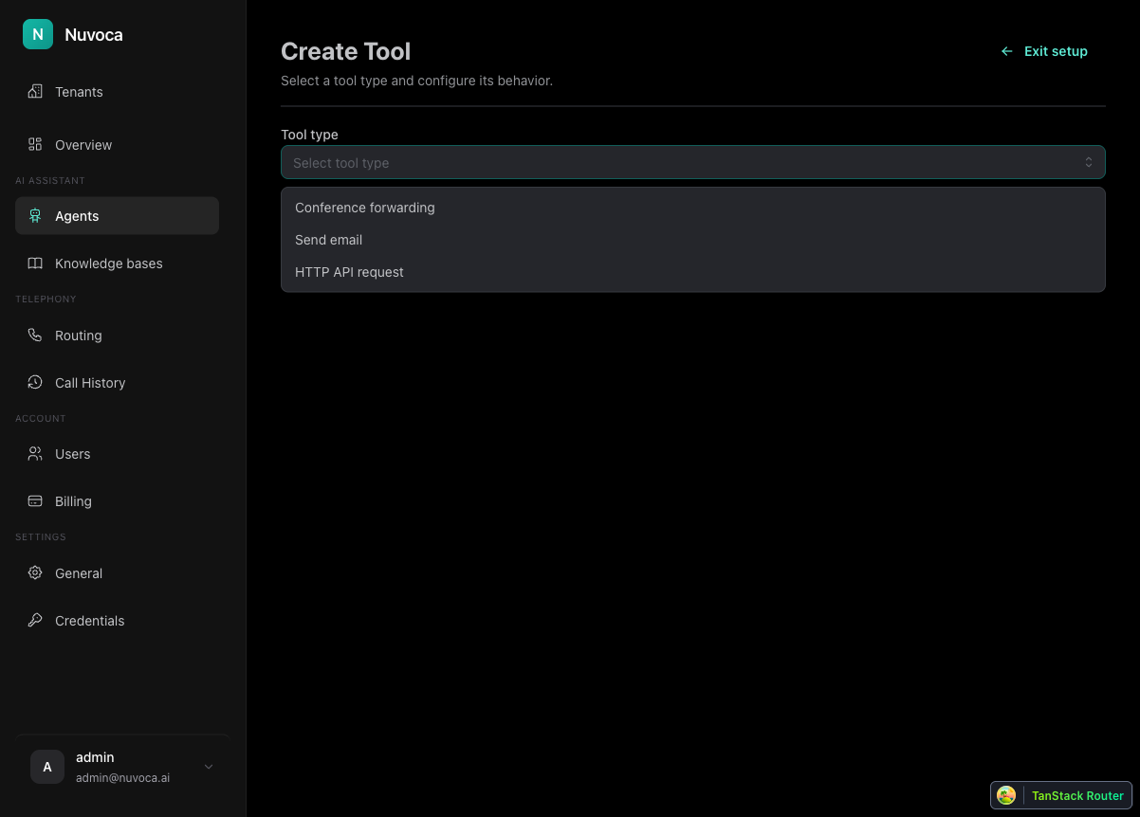This screenshot has height=817, width=1140.
Task: Click the 'Select a tool type and configure' subtitle
Action: click(x=416, y=81)
